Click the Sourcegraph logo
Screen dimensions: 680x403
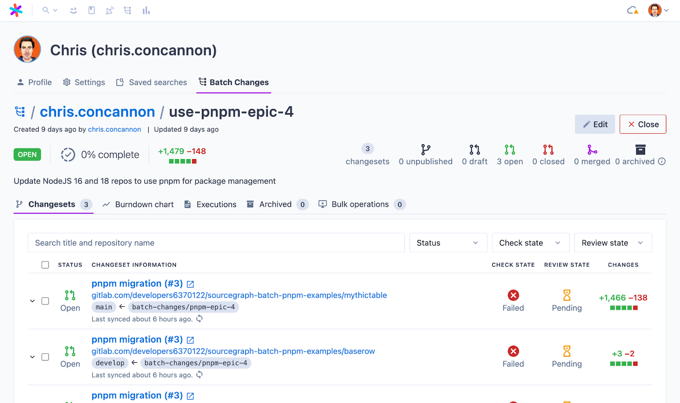(16, 10)
